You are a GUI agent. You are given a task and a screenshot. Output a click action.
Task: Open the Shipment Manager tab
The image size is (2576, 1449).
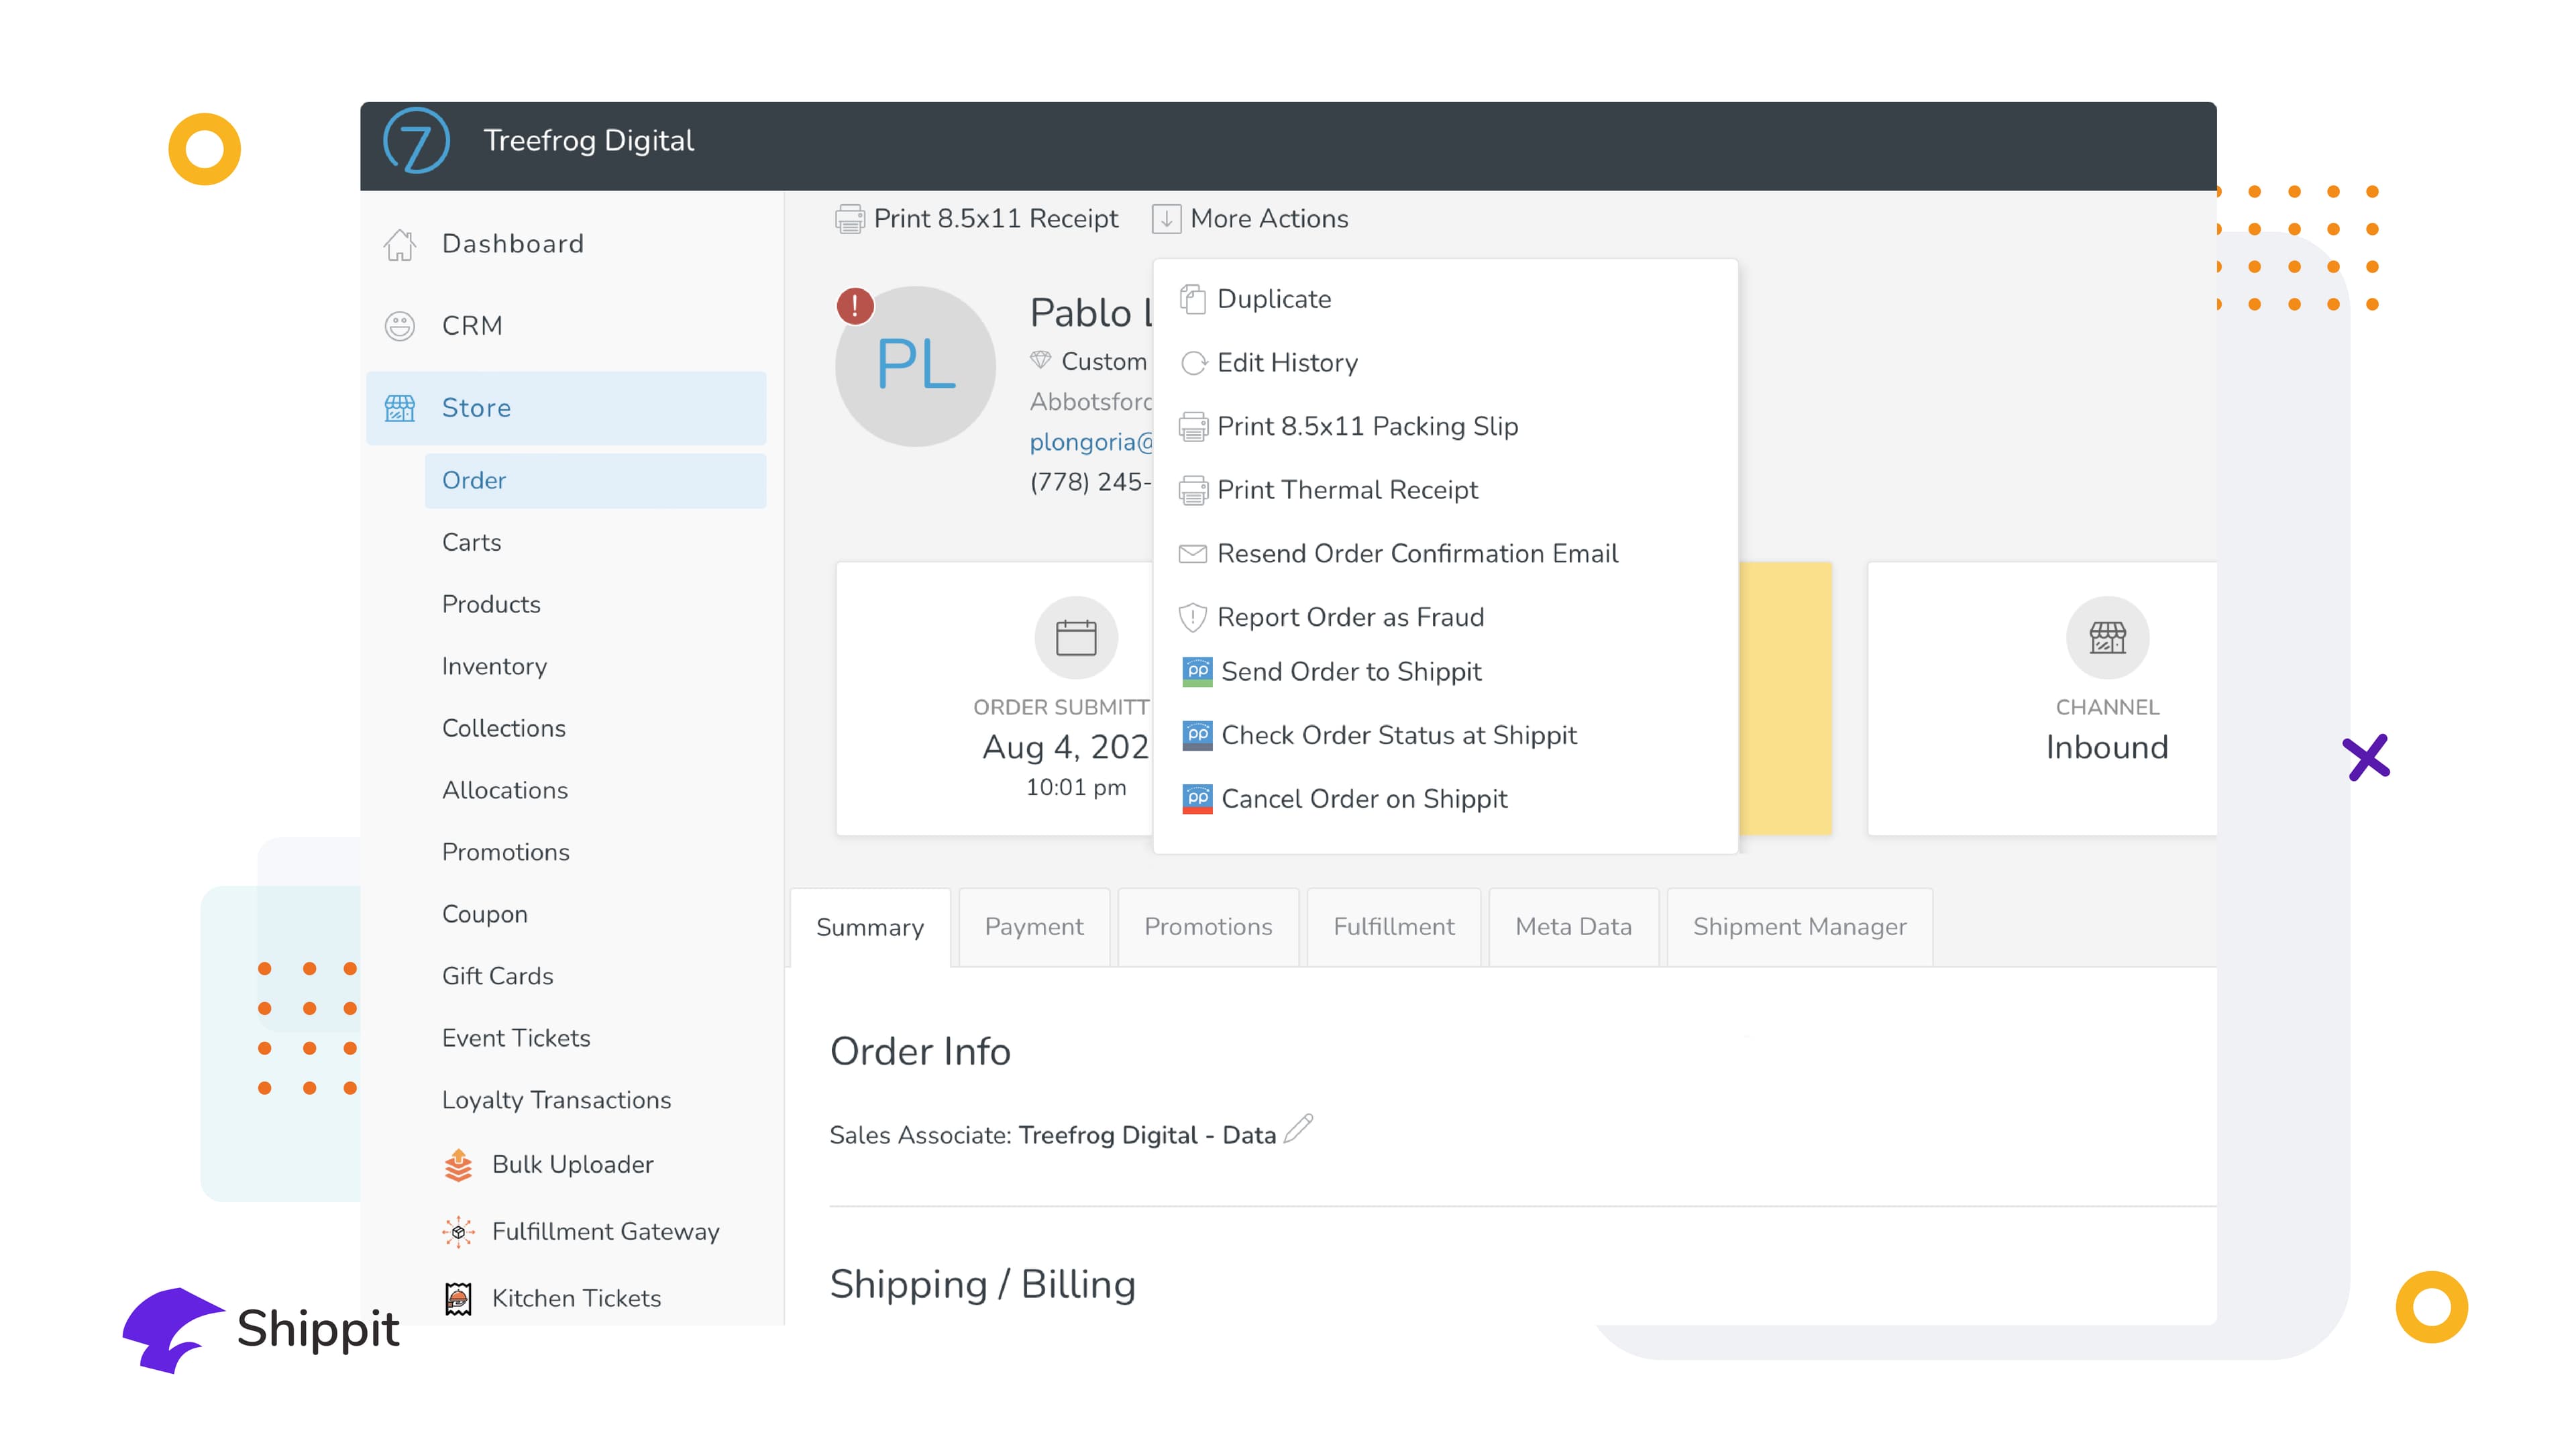click(x=1799, y=927)
